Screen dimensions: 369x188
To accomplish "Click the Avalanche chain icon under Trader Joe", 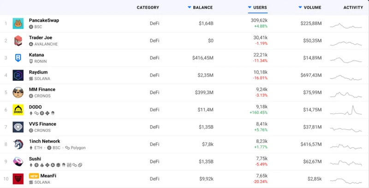I will [x=31, y=44].
